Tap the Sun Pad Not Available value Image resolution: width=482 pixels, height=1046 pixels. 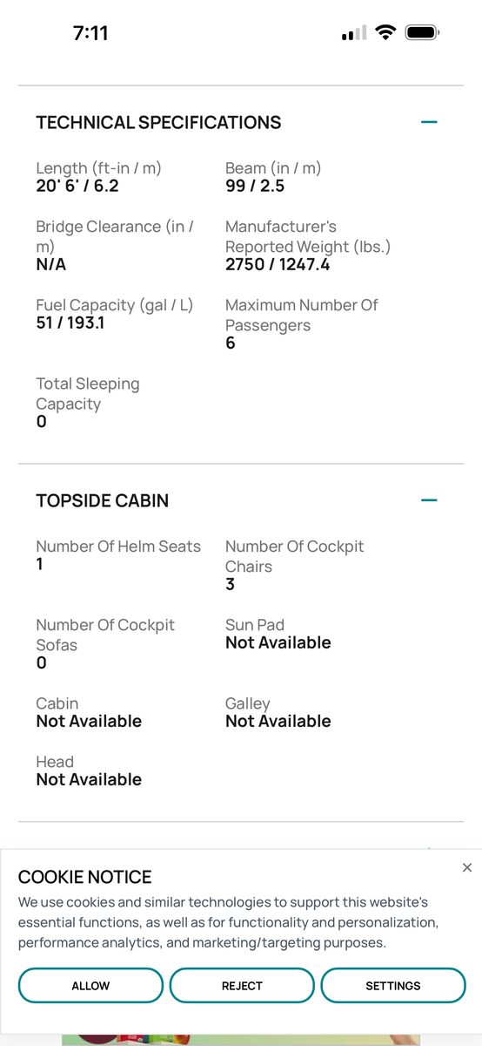pos(278,642)
